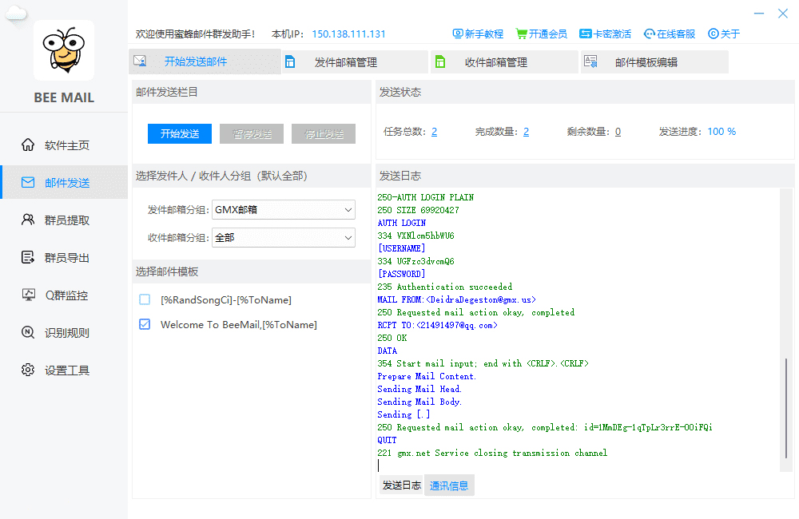Click the 剩余数量 value 0
Image resolution: width=799 pixels, height=519 pixels.
(x=618, y=132)
